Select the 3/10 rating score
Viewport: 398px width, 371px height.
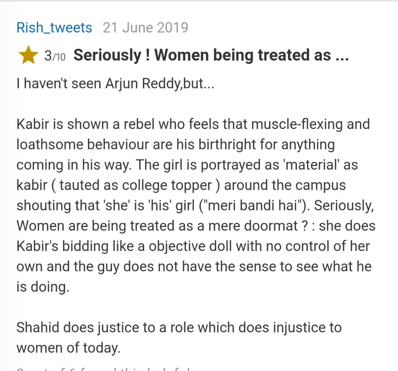point(55,56)
